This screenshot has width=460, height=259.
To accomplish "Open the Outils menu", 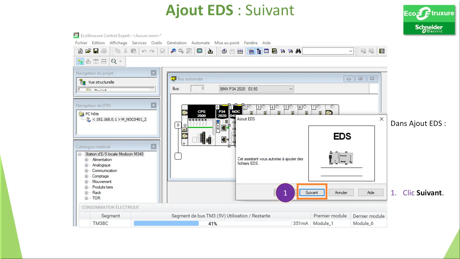I will pos(156,43).
